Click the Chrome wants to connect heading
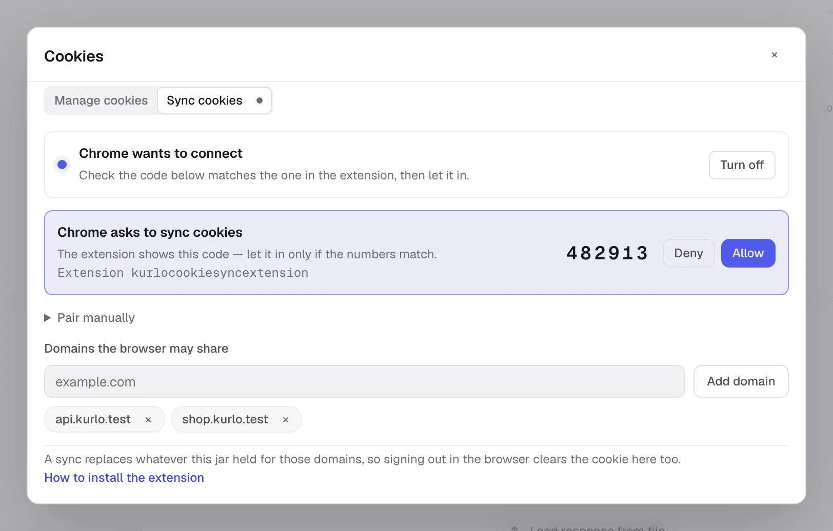Viewport: 833px width, 531px height. point(161,153)
